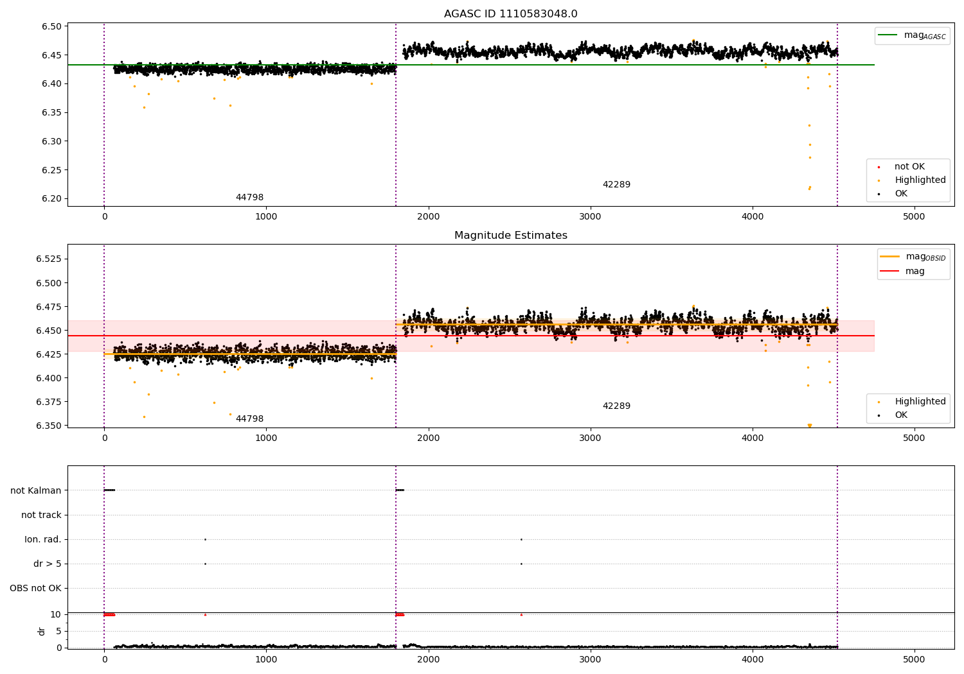Click the 'not track' y-axis label
The width and height of the screenshot is (964, 674).
[41, 515]
